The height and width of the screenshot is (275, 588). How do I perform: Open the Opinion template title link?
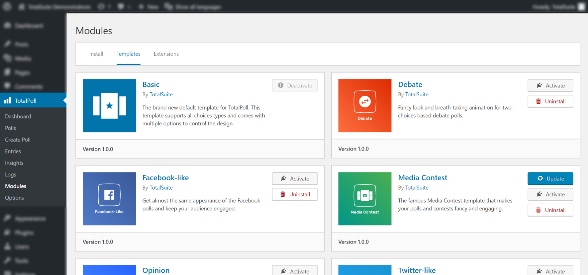(x=156, y=270)
